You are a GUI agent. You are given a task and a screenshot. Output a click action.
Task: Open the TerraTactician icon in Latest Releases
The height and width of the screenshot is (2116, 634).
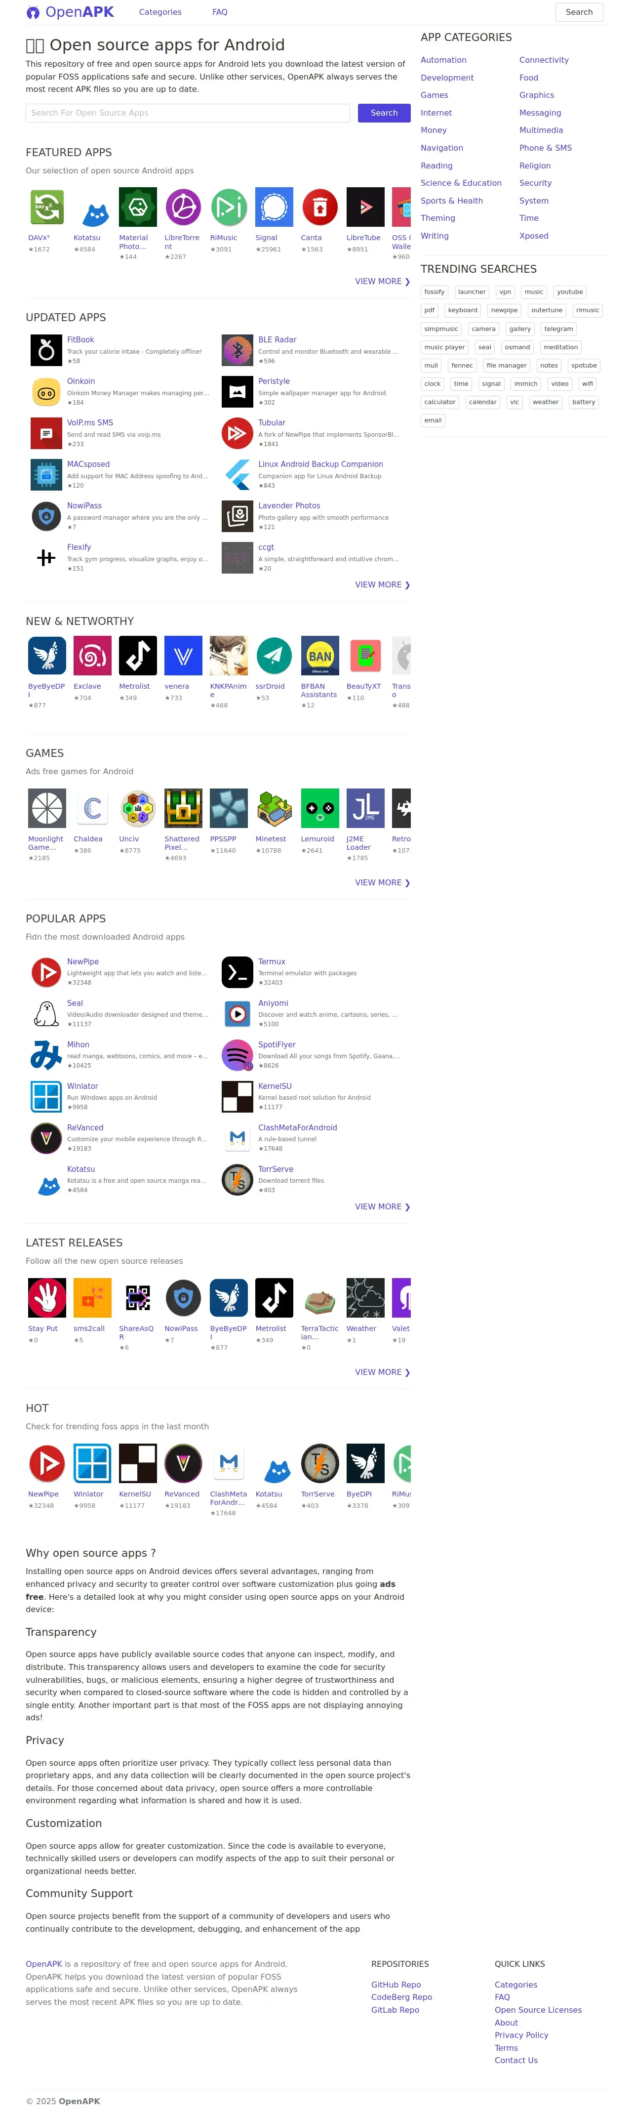coord(319,1298)
